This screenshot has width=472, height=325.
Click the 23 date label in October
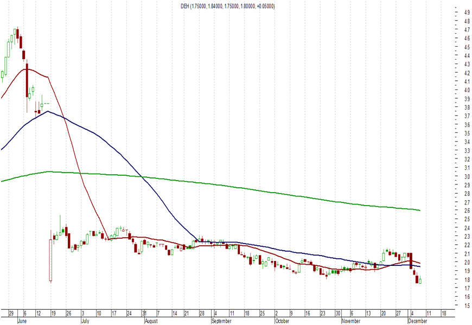click(x=323, y=314)
